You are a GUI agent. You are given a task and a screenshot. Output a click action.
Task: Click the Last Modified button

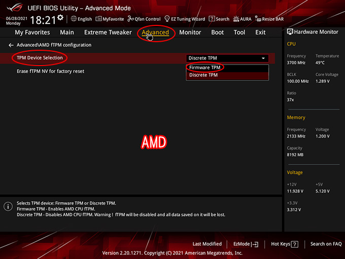click(x=207, y=244)
